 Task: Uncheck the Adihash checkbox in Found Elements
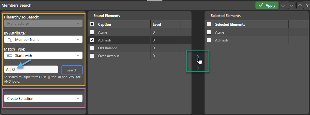92,40
